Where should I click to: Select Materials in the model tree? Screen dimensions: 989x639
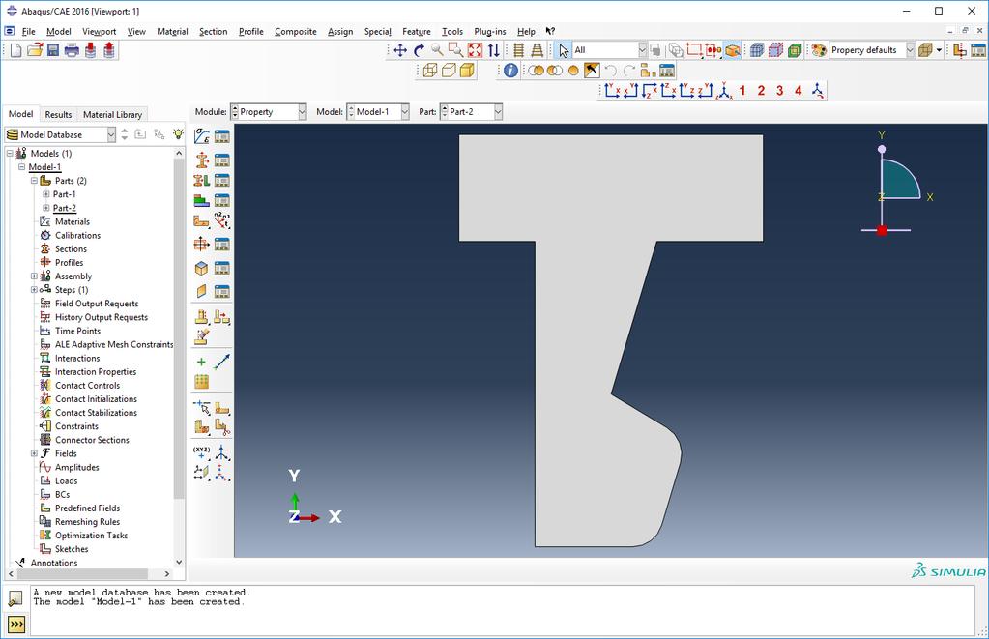(x=72, y=222)
